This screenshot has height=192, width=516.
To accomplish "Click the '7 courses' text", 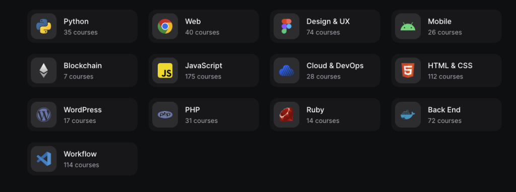I will [x=78, y=77].
